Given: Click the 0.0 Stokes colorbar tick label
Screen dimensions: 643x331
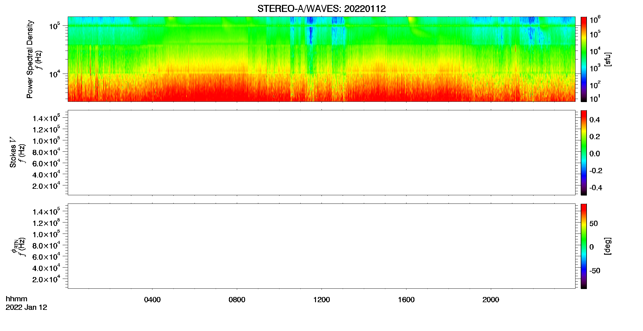Looking at the screenshot, I should pos(595,154).
